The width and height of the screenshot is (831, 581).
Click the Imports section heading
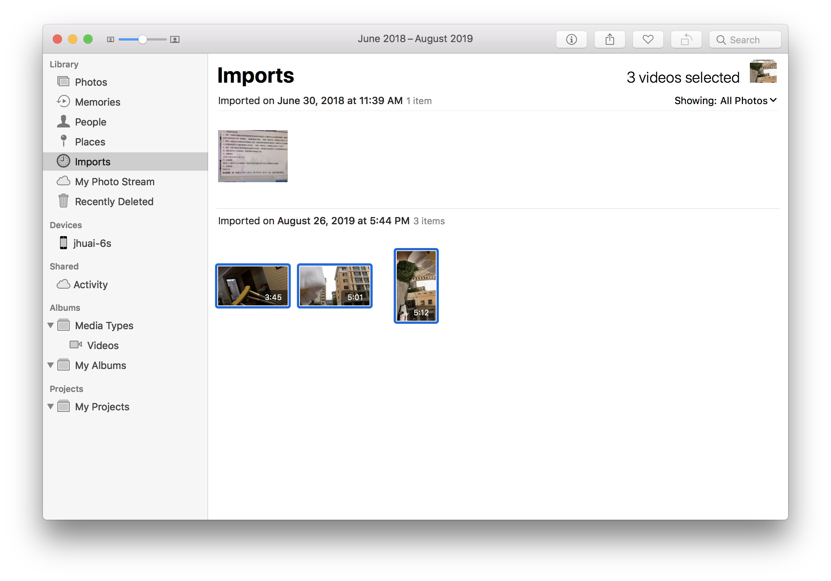[x=256, y=76]
